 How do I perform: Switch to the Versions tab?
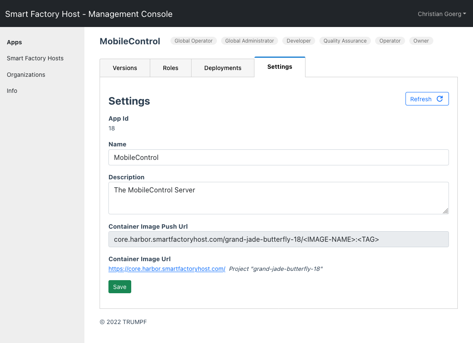(125, 68)
